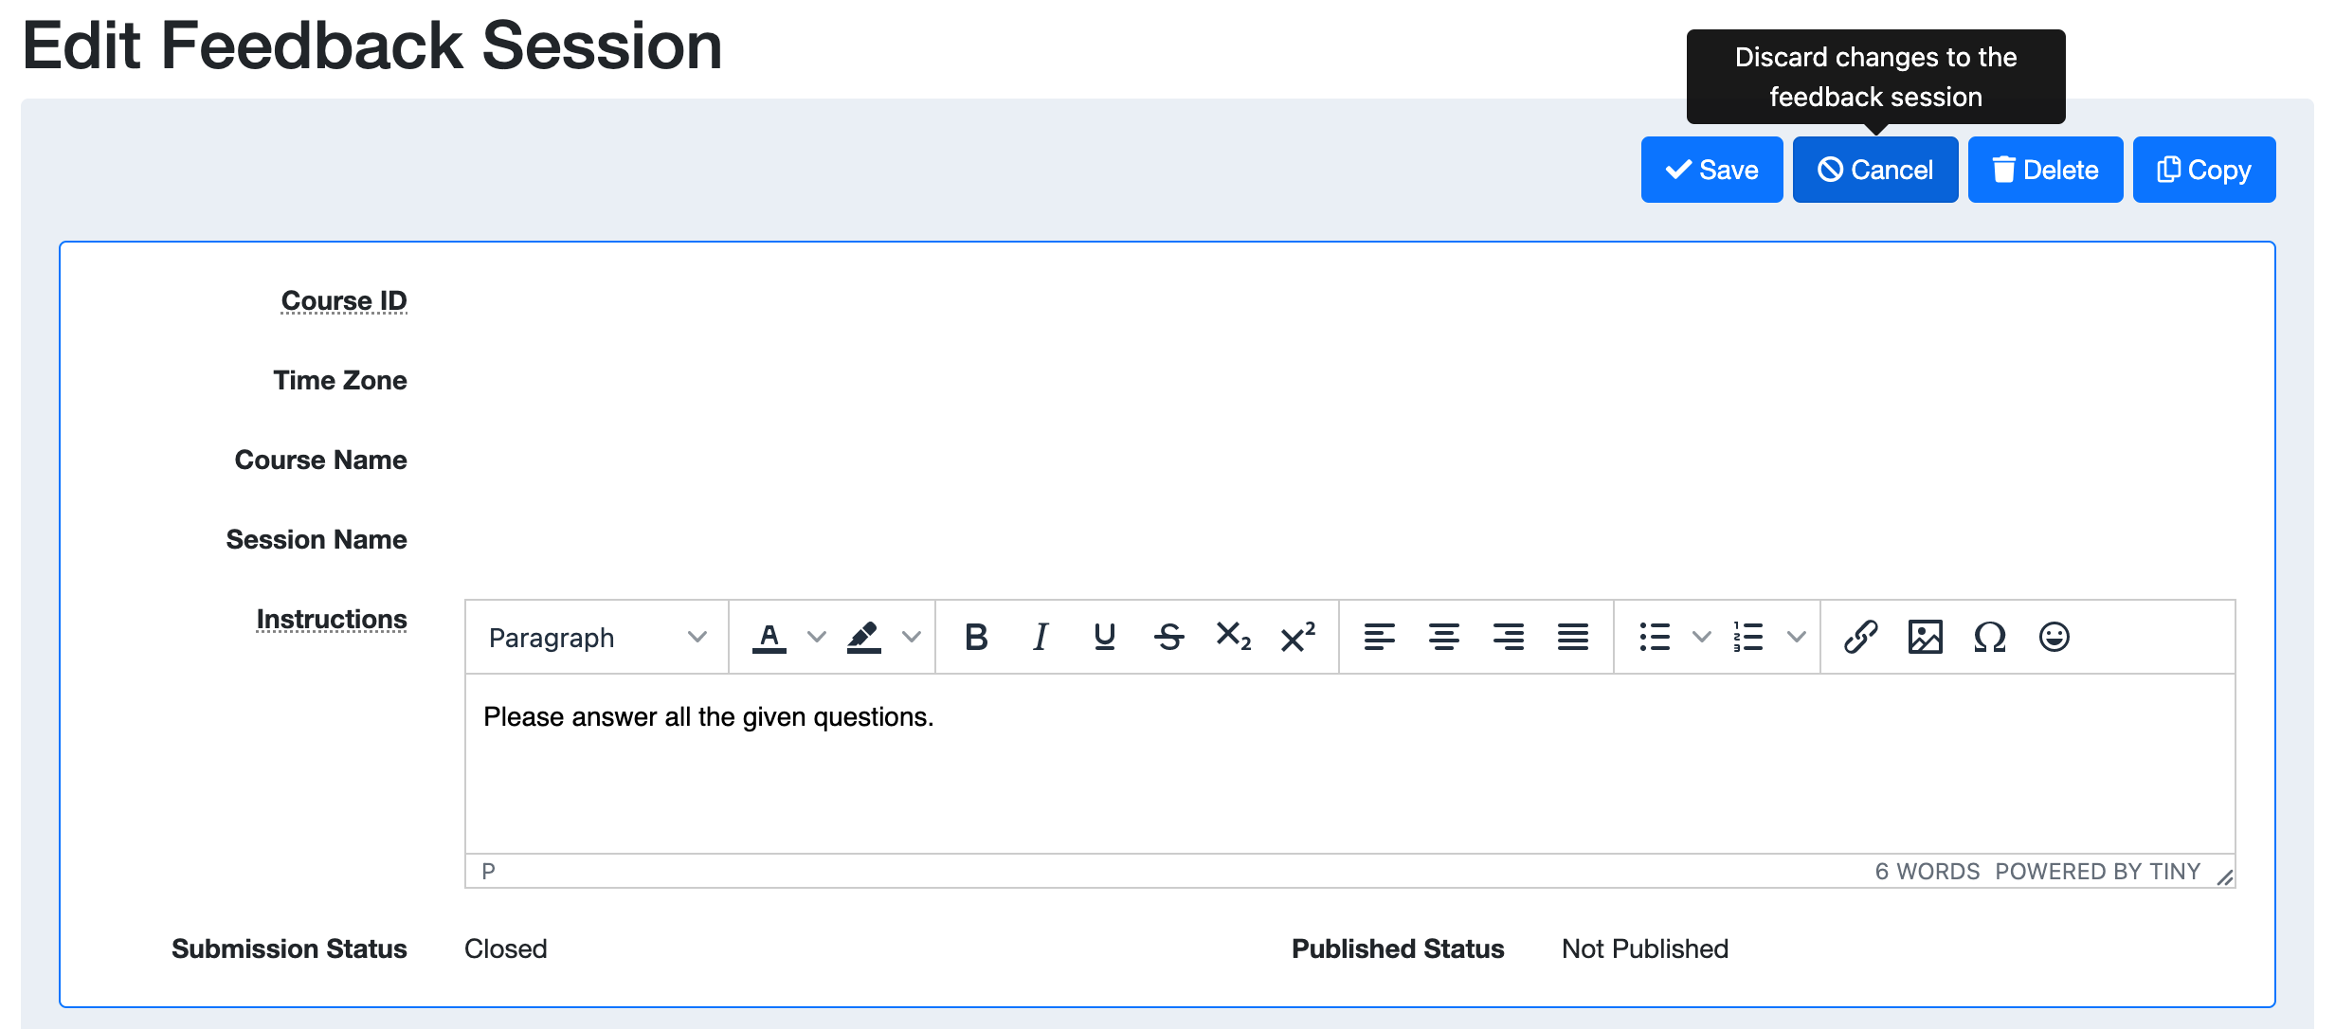Click inside the instructions text area
2335x1029 pixels.
tap(1349, 764)
